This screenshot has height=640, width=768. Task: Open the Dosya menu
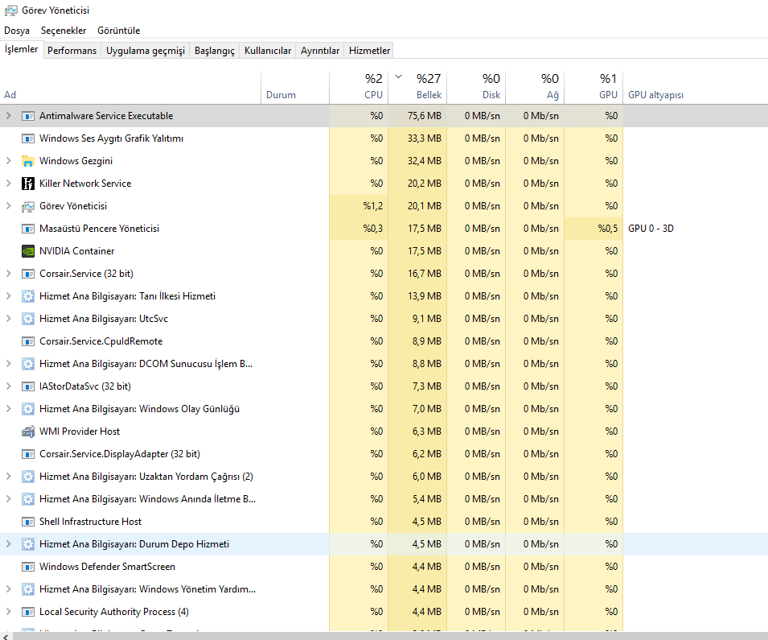pos(17,31)
